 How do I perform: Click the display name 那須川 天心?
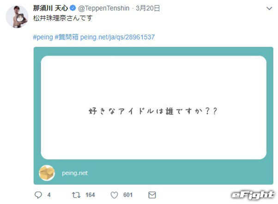[48, 8]
